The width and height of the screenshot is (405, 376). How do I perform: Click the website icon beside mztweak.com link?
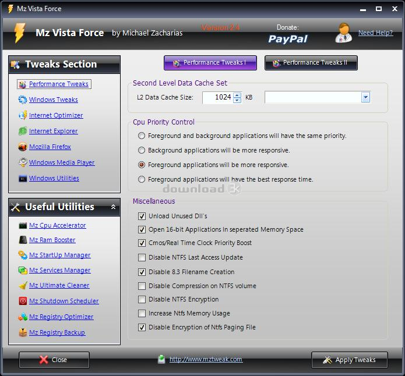pos(161,359)
